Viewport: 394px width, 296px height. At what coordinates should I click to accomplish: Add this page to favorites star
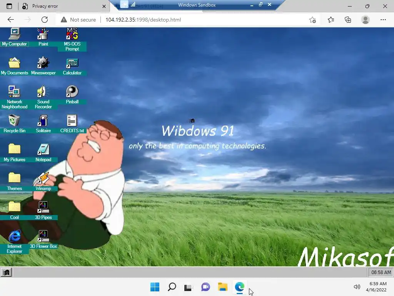click(x=312, y=20)
